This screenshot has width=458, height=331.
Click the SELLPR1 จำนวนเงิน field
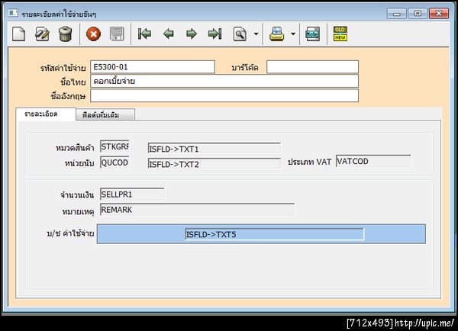(132, 194)
